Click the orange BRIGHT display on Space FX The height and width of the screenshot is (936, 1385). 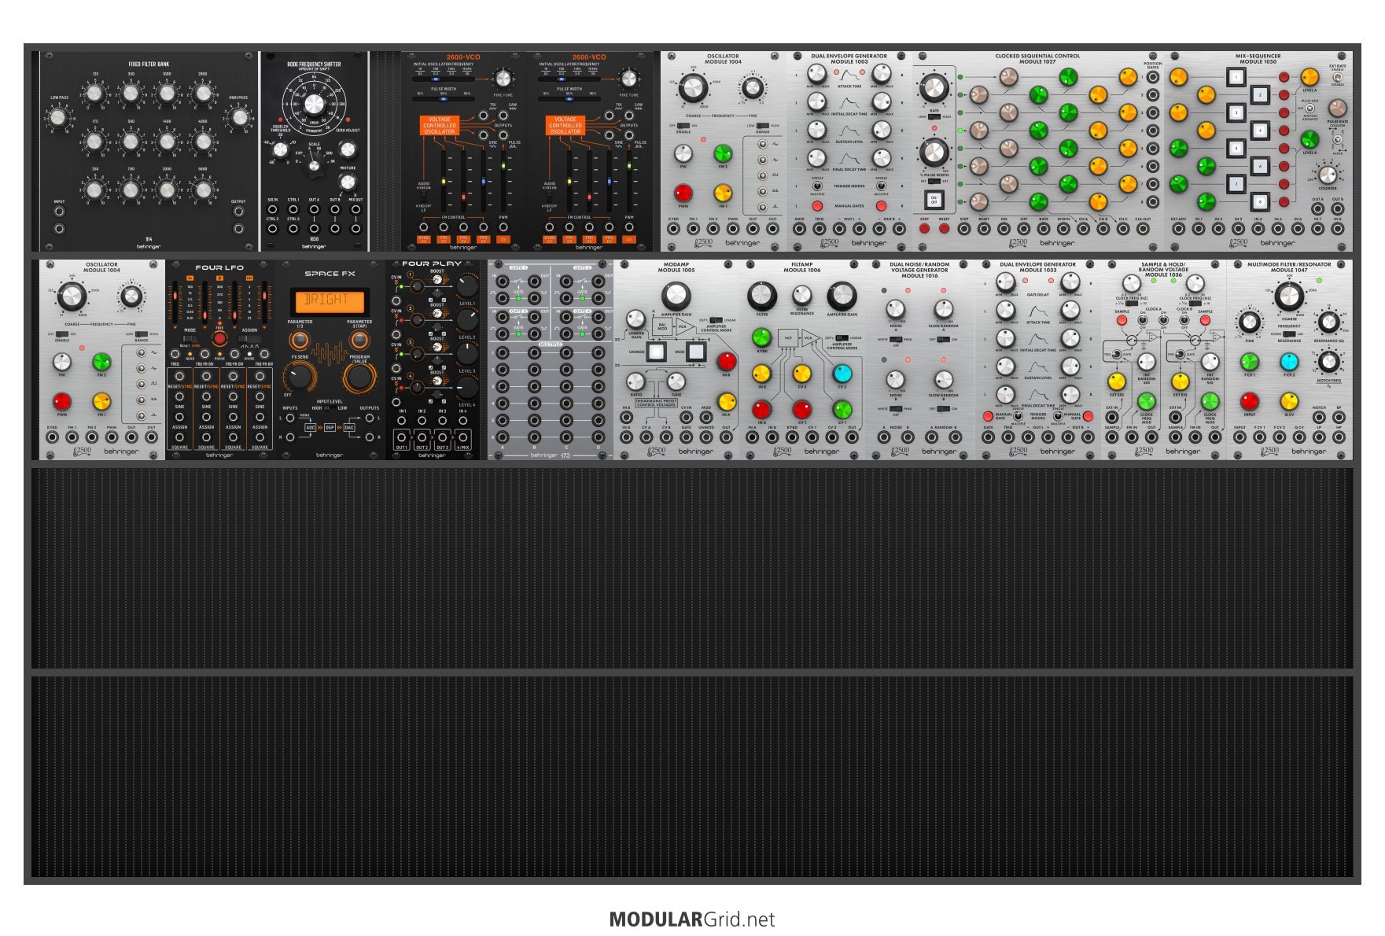click(x=330, y=300)
